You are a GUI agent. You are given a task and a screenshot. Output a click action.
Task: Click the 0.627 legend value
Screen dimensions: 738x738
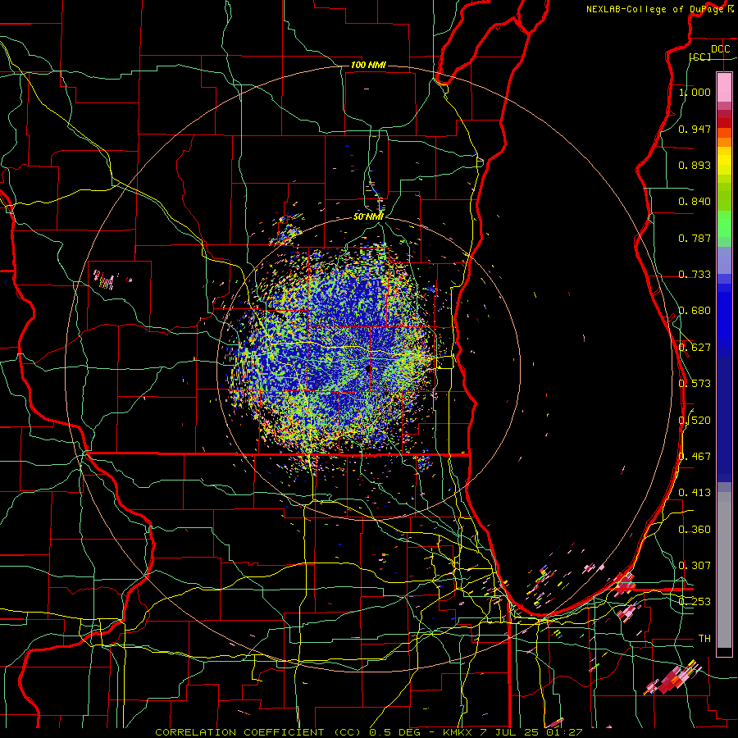tap(695, 348)
